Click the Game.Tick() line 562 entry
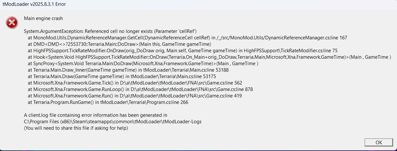The width and height of the screenshot is (397, 151). pos(135,83)
